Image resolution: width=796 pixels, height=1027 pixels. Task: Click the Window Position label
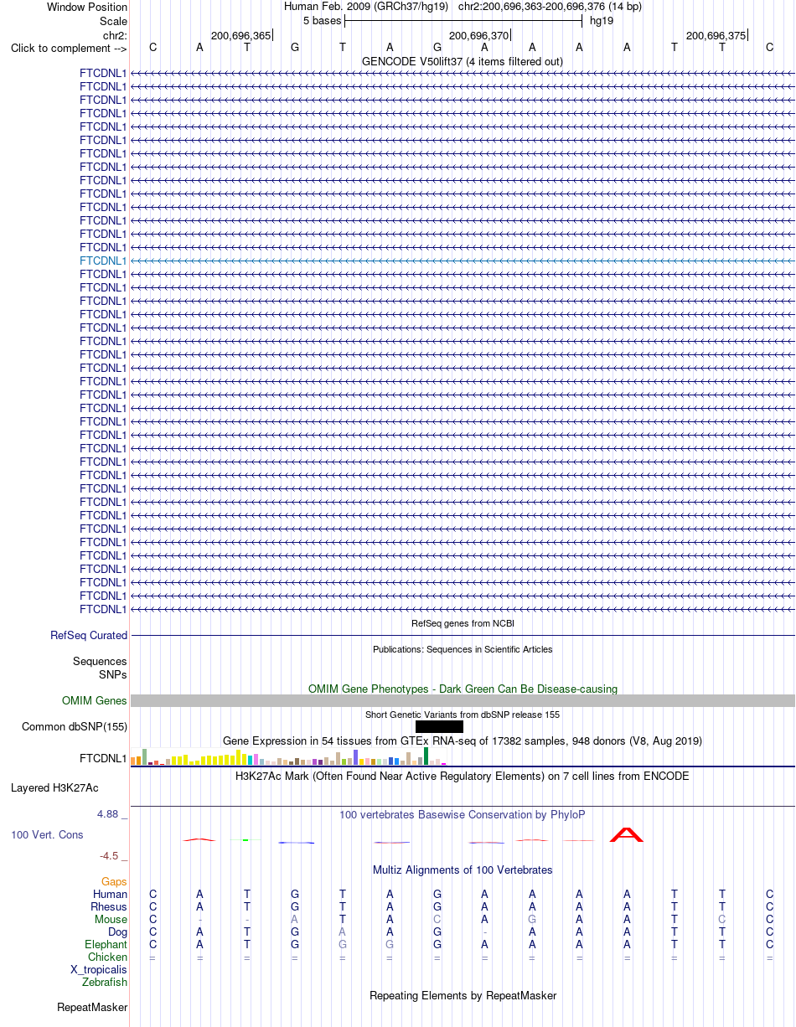tap(87, 8)
